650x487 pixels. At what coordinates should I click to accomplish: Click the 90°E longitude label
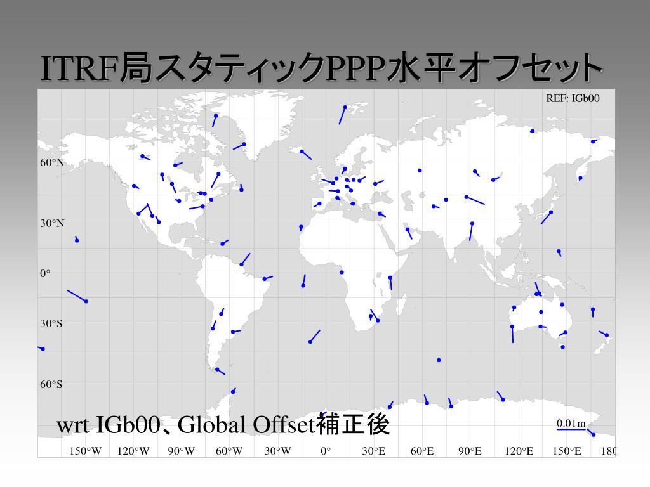(470, 451)
